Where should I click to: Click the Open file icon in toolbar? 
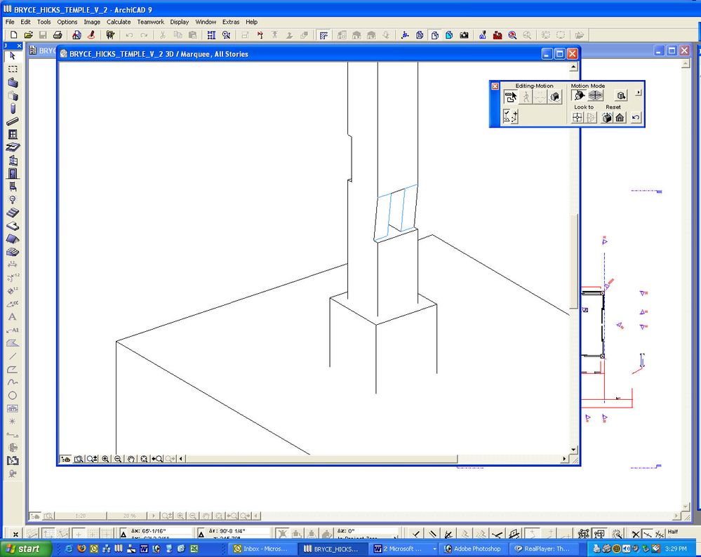pyautogui.click(x=28, y=34)
